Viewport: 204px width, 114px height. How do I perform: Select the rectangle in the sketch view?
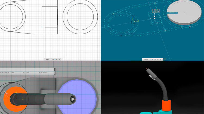point(49,17)
